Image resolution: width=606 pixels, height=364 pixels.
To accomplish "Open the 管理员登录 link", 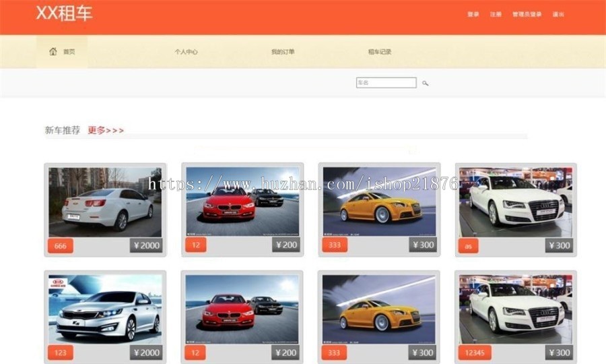I will coord(527,14).
